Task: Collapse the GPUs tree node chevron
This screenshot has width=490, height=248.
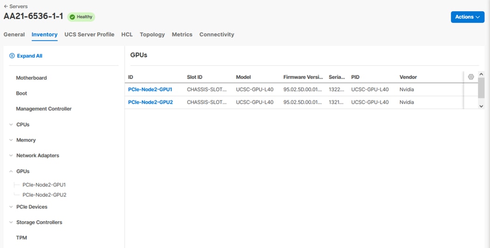Action: [11, 171]
